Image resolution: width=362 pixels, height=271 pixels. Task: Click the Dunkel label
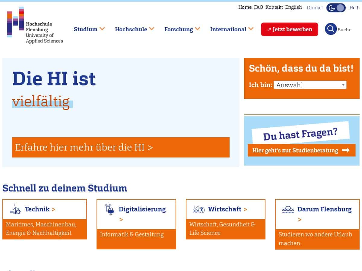[315, 8]
